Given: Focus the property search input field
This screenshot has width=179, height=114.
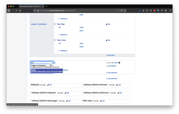Looking at the screenshot, I should (x=41, y=63).
